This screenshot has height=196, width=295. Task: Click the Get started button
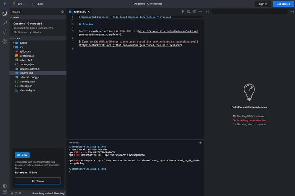pos(283,4)
